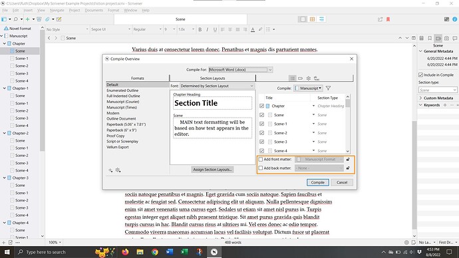This screenshot has height=258, width=459.
Task: Open the Segoe UI font dropdown
Action: click(x=110, y=29)
